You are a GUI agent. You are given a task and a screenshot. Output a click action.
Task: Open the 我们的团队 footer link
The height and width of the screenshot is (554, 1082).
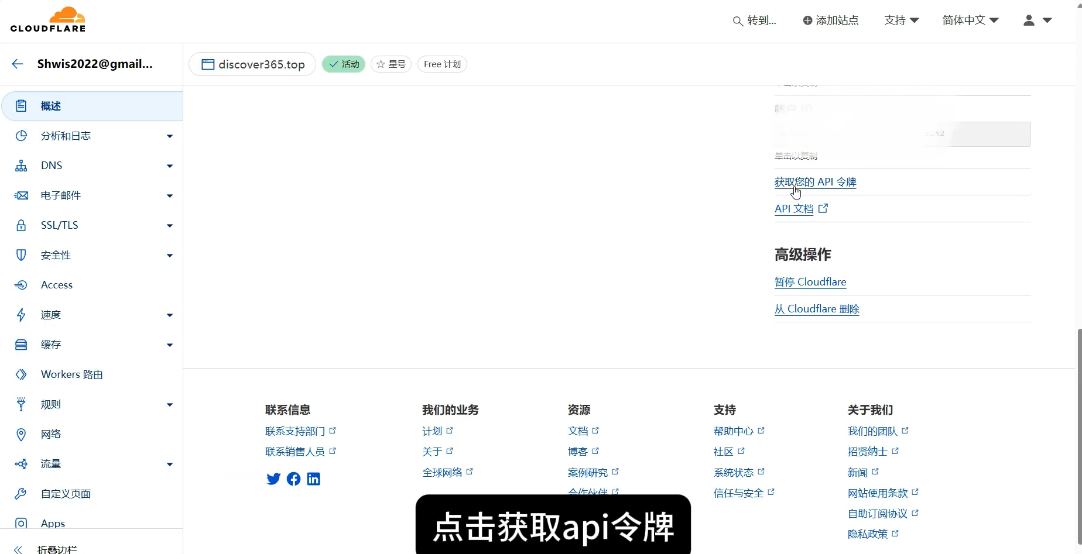[878, 431]
